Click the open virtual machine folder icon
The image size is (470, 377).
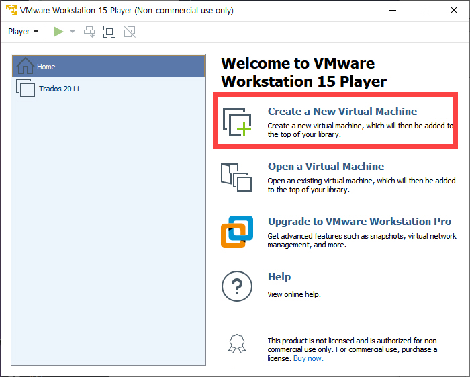pyautogui.click(x=236, y=177)
